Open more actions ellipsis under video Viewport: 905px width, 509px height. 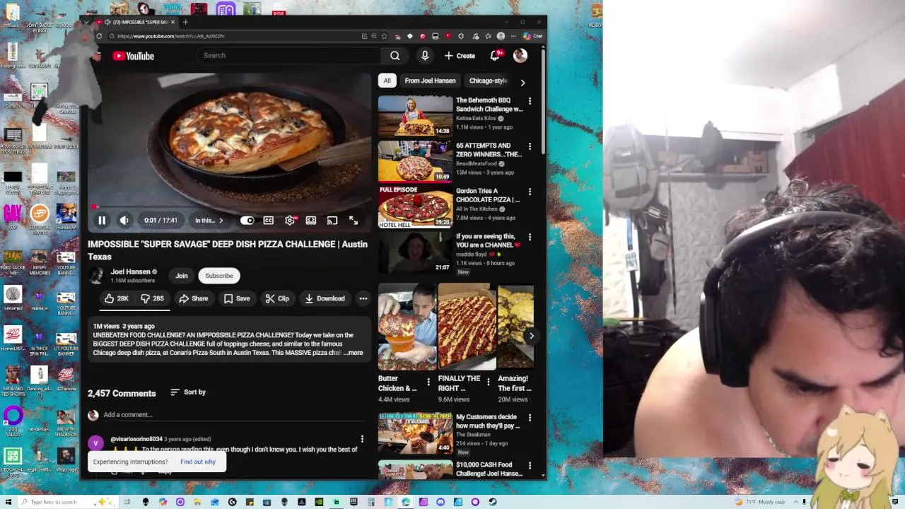point(363,298)
